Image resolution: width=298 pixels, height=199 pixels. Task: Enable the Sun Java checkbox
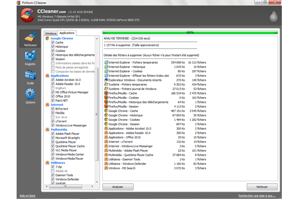pyautogui.click(x=53, y=117)
